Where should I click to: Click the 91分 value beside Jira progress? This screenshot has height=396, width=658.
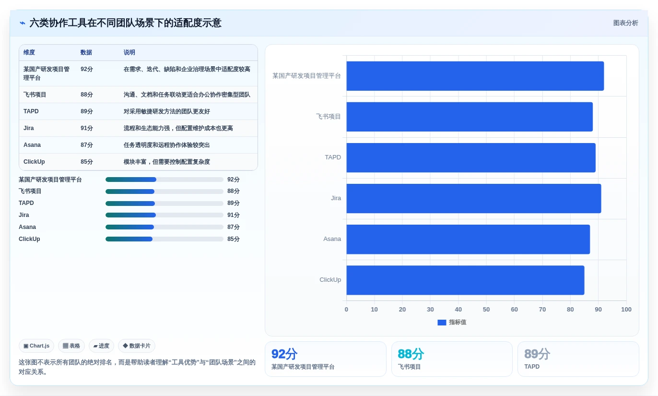click(234, 215)
